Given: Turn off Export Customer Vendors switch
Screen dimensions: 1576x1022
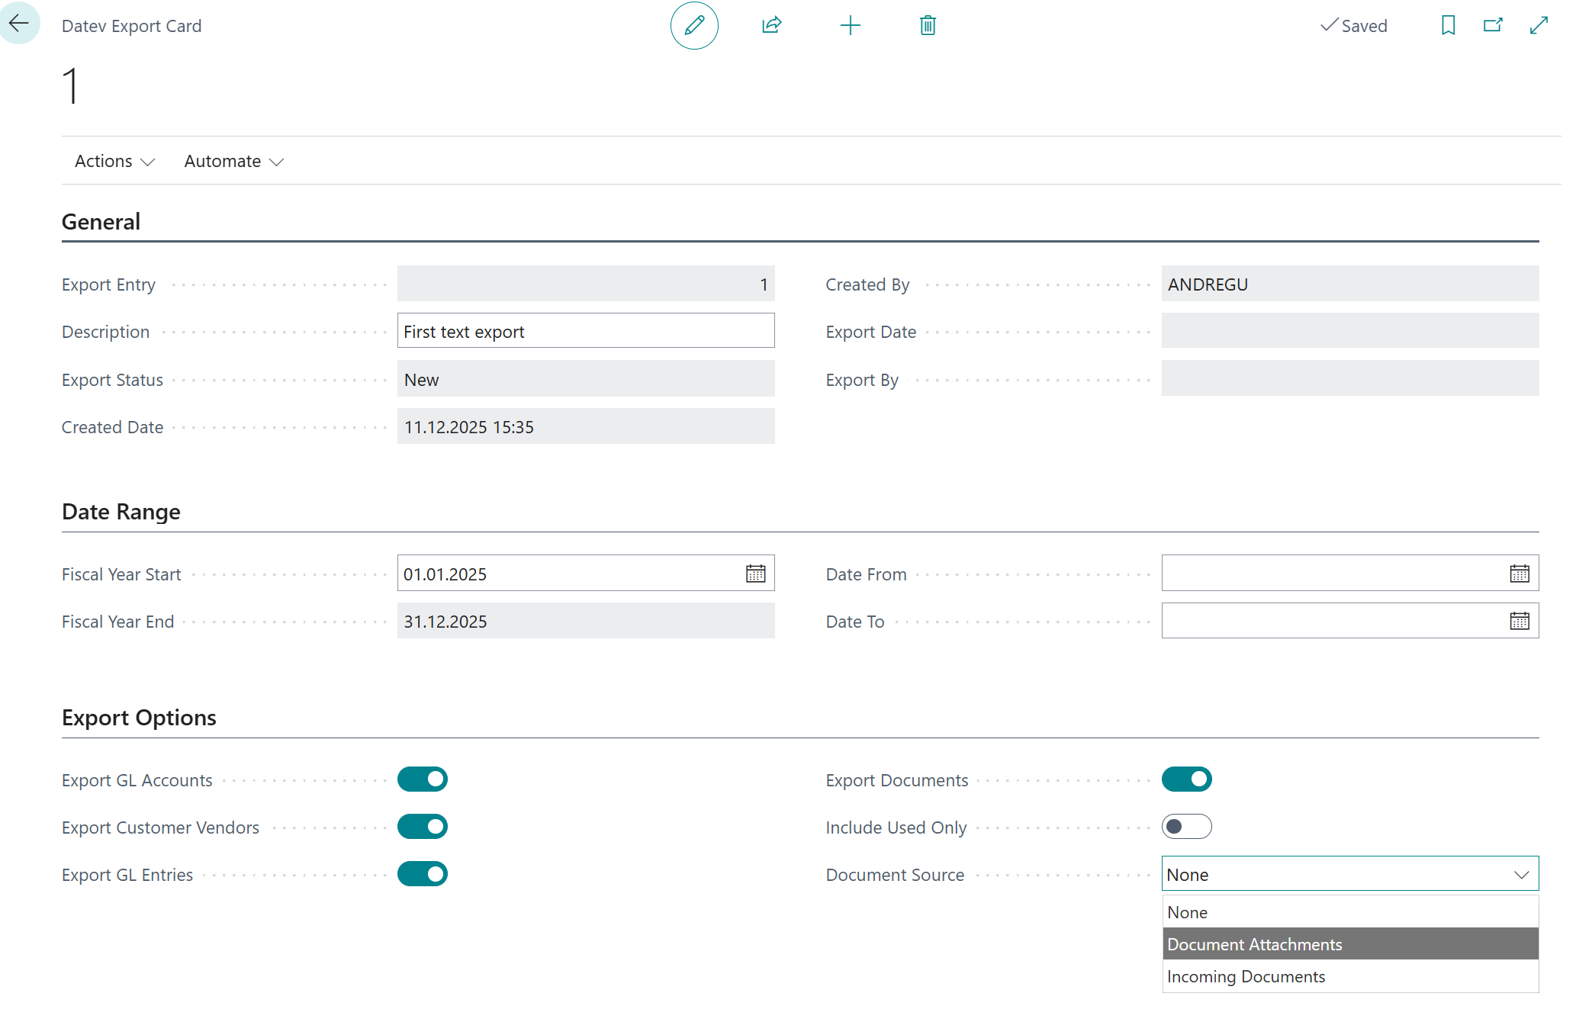Looking at the screenshot, I should [423, 827].
